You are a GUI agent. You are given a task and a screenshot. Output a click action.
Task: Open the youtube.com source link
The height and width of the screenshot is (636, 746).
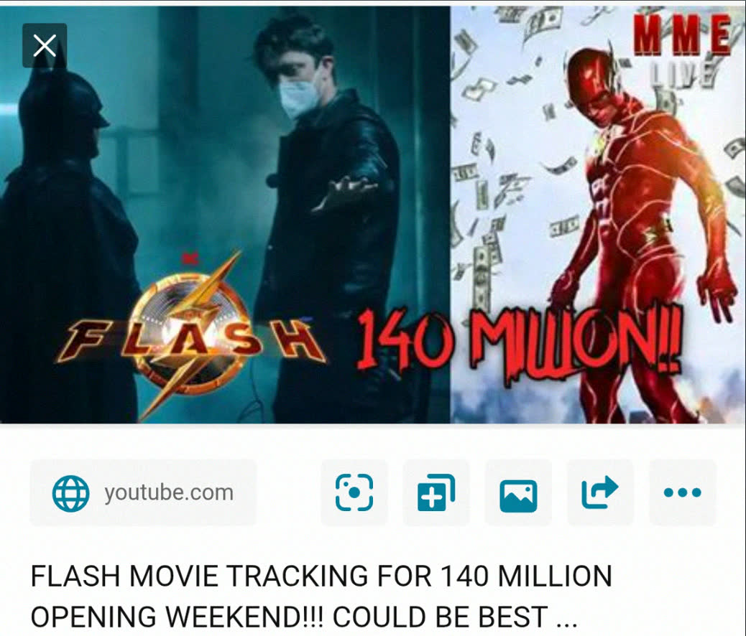point(143,492)
